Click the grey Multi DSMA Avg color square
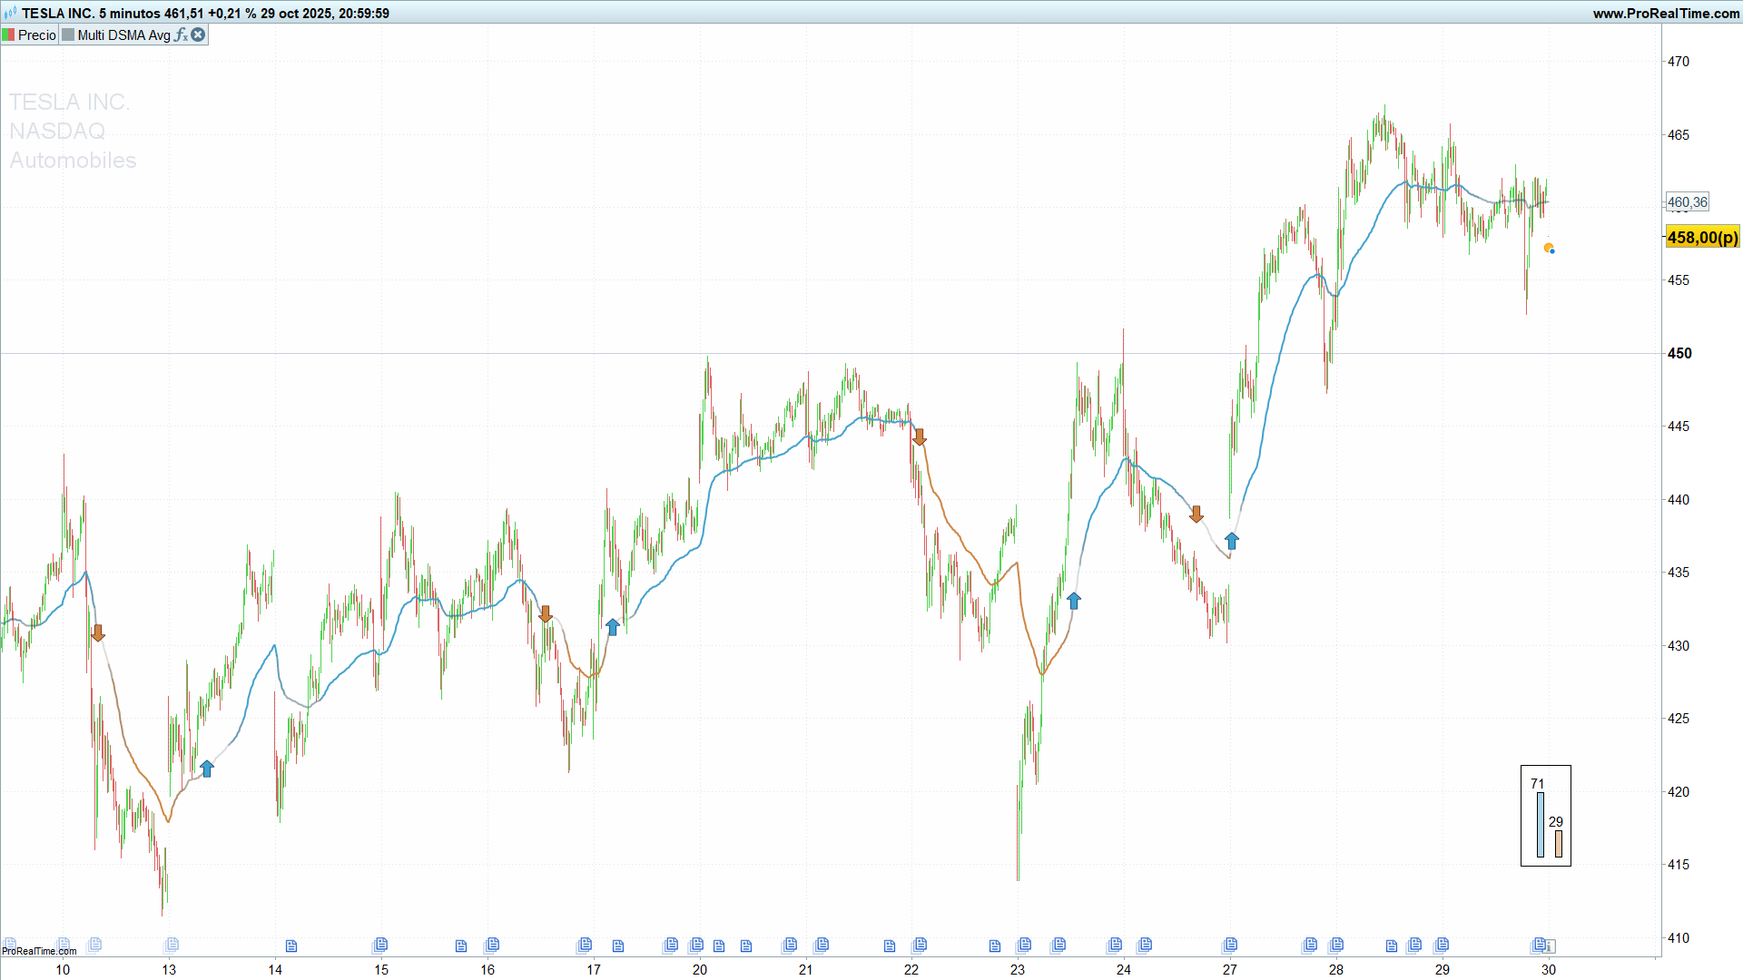Viewport: 1743px width, 980px height. (68, 34)
